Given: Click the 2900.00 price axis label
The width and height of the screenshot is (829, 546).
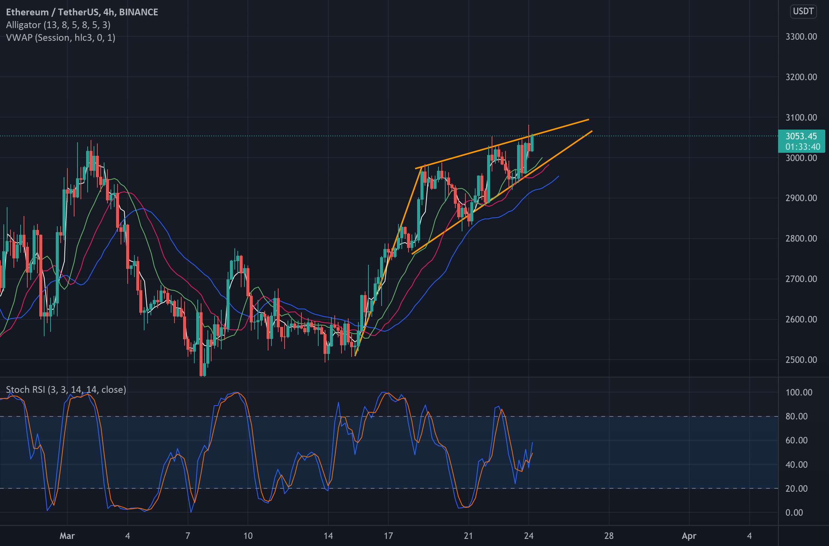Looking at the screenshot, I should click(x=801, y=198).
